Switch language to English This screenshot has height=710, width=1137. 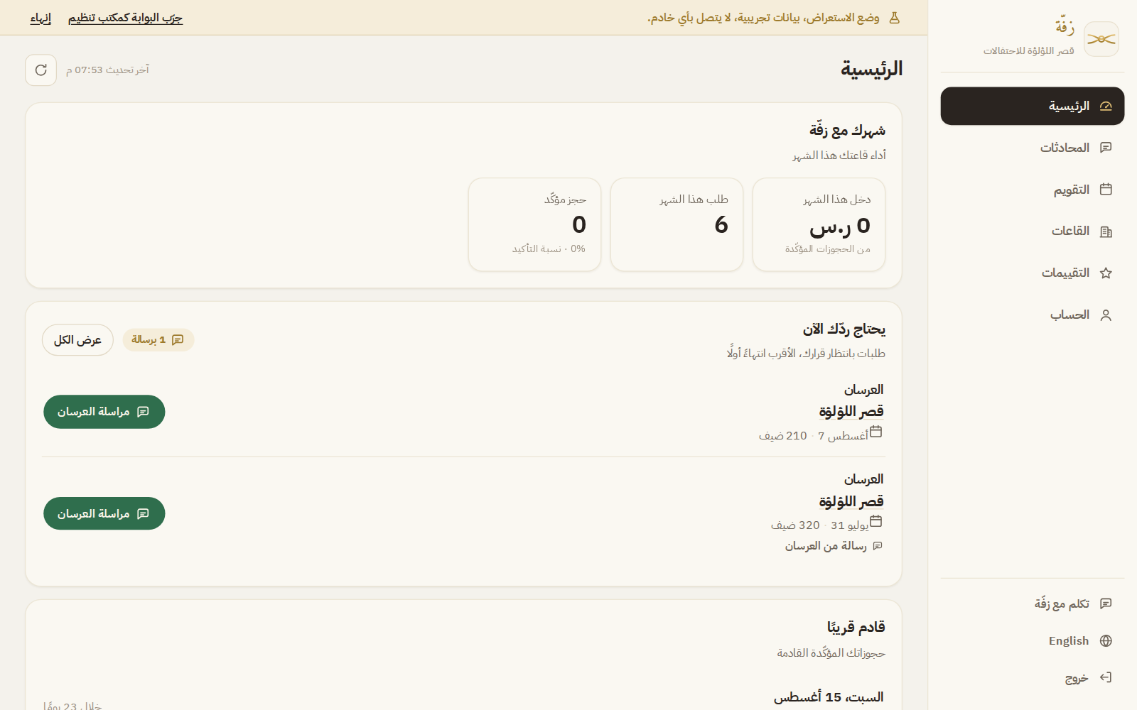tap(1032, 640)
